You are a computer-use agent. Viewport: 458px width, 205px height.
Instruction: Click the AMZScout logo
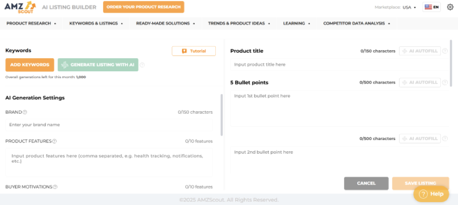tap(20, 7)
